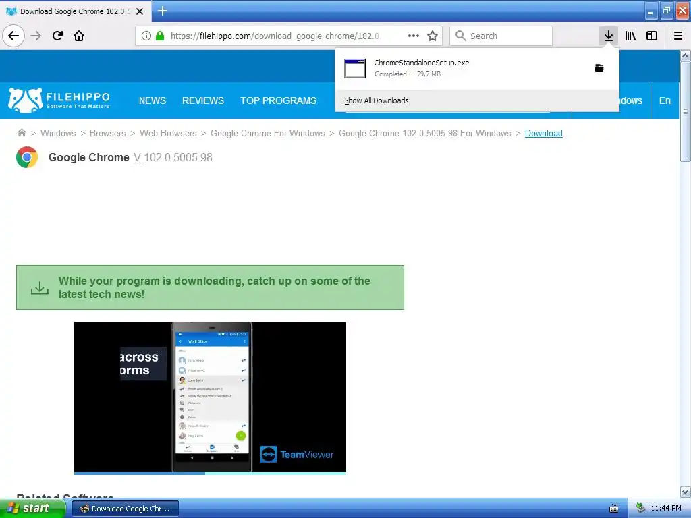Click the home breadcrumb icon

(21, 133)
